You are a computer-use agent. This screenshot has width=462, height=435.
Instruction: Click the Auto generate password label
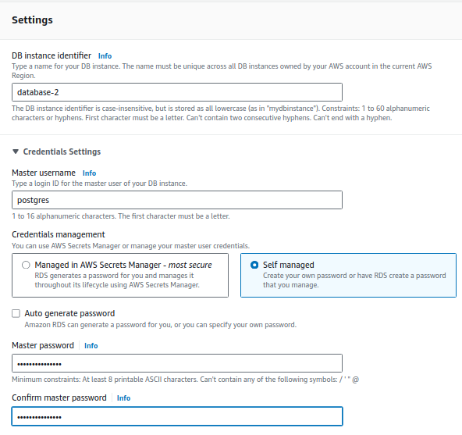[69, 313]
